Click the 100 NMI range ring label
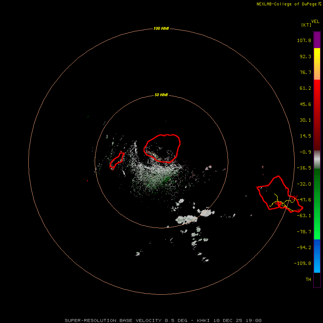323x323 pixels. 161,28
